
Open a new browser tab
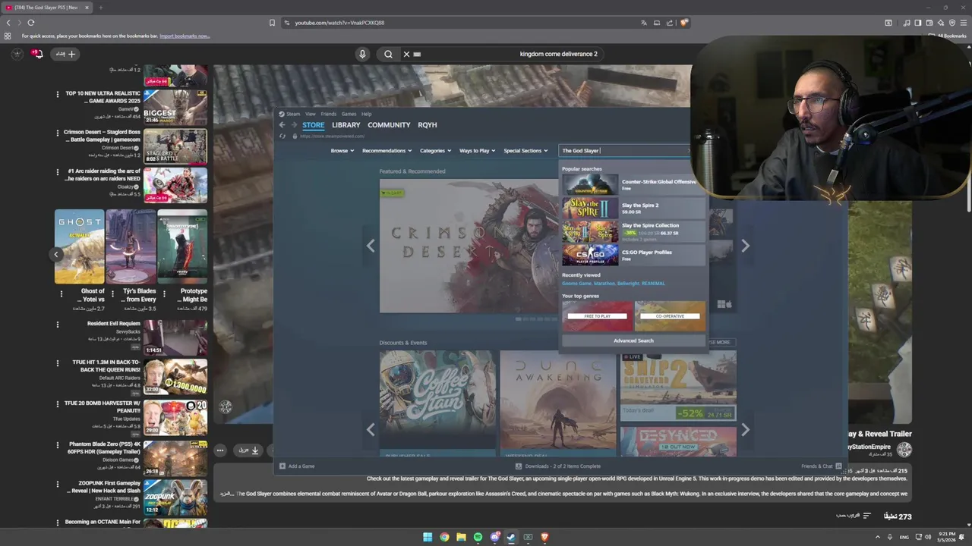point(100,8)
